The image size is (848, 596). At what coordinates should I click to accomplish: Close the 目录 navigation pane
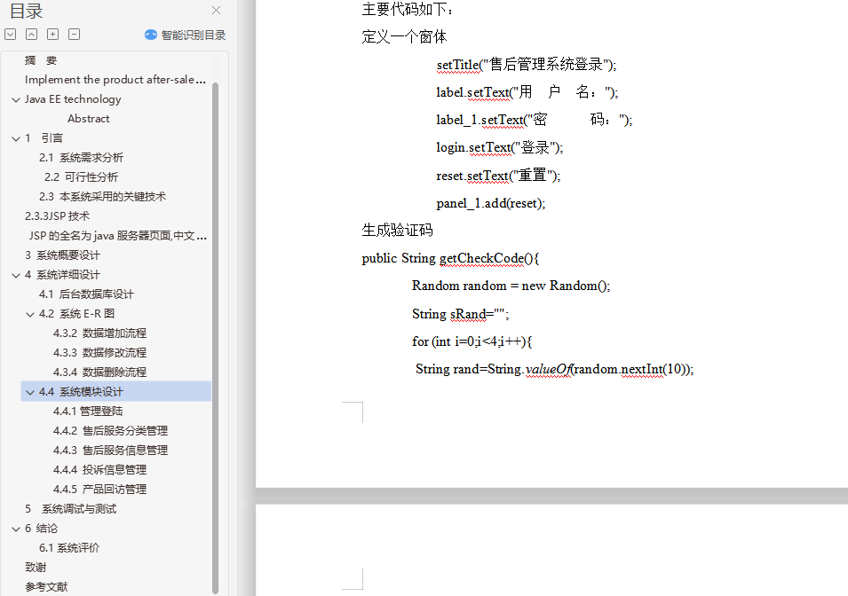pos(217,11)
